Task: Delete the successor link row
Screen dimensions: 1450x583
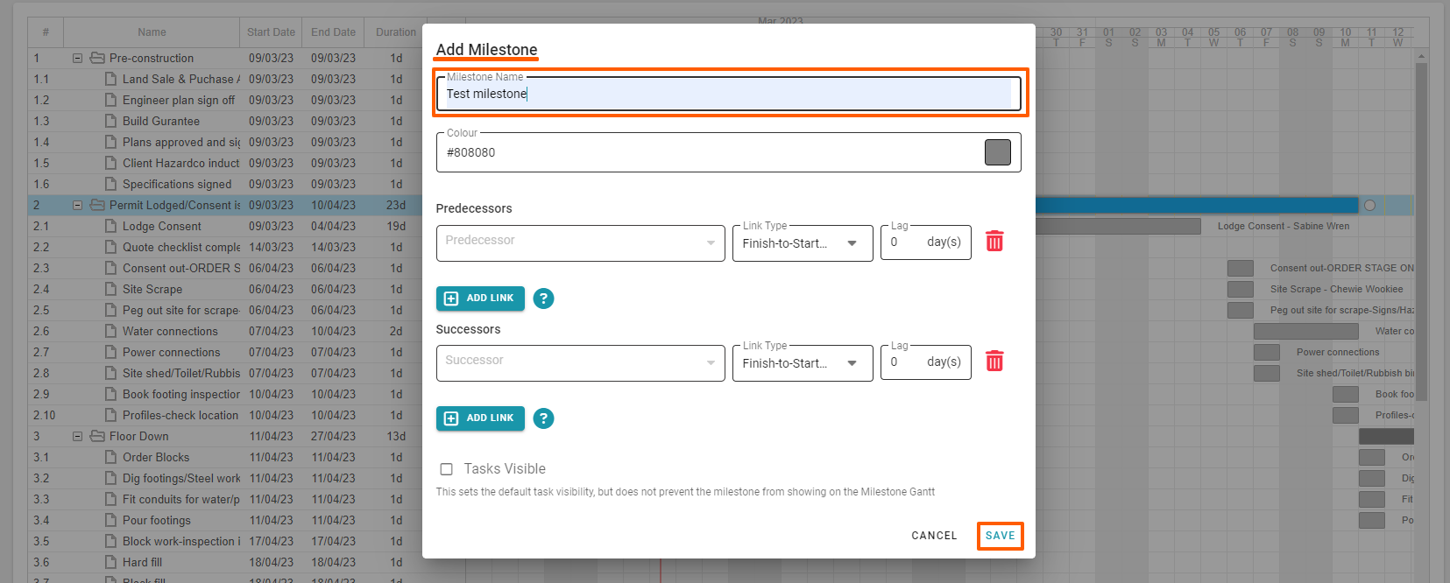Action: point(994,362)
